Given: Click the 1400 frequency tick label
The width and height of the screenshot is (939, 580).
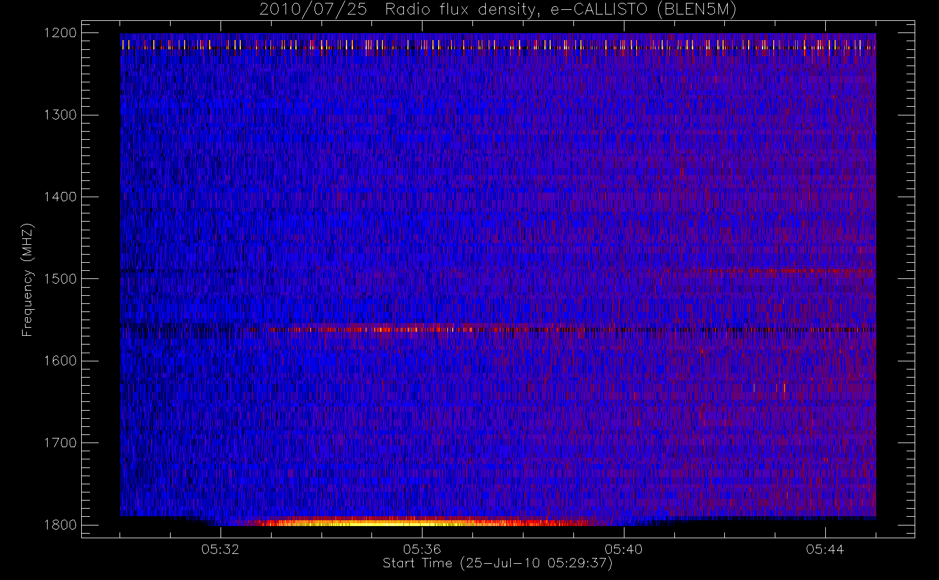Looking at the screenshot, I should (x=60, y=197).
